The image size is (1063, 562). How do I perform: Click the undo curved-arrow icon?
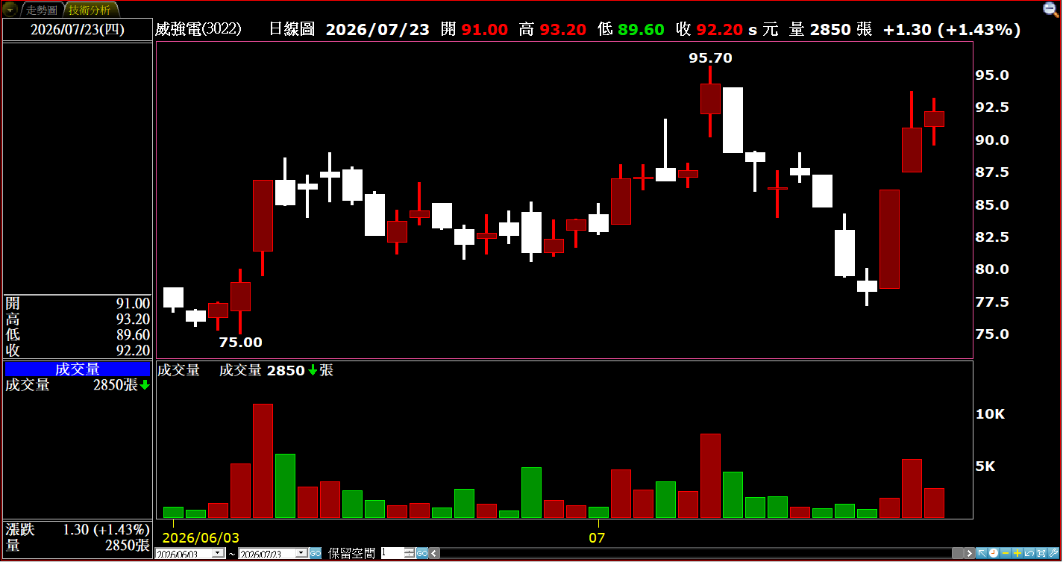(x=1029, y=553)
